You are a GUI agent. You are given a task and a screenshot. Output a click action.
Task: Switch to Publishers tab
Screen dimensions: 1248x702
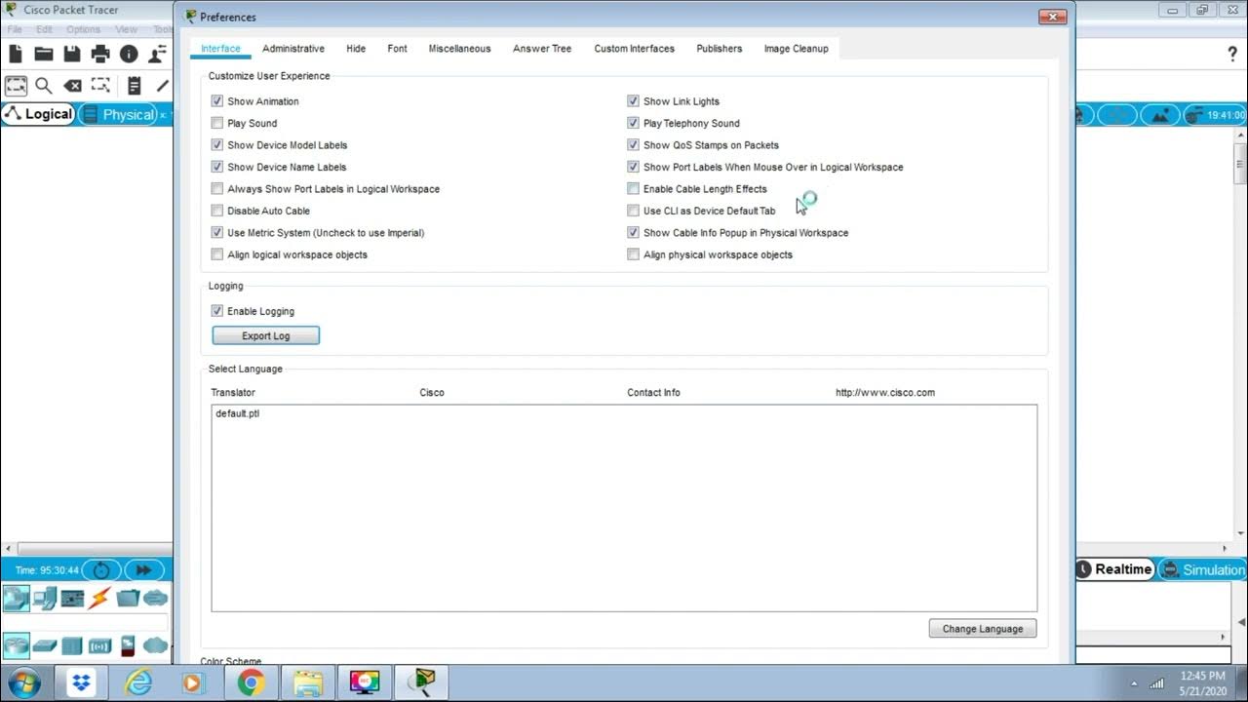click(719, 49)
